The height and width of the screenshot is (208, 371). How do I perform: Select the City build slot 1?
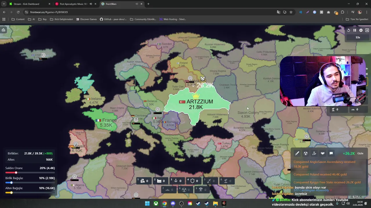[x=144, y=181]
